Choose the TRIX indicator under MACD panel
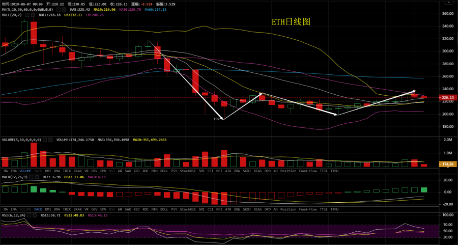Image resolution: width=458 pixels, height=245 pixels. [67, 209]
